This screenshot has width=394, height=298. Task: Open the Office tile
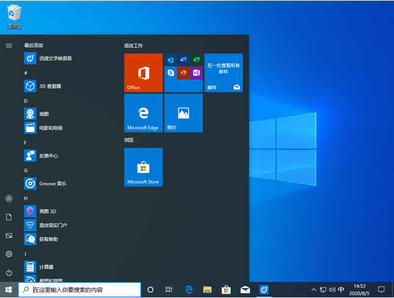[x=143, y=73]
